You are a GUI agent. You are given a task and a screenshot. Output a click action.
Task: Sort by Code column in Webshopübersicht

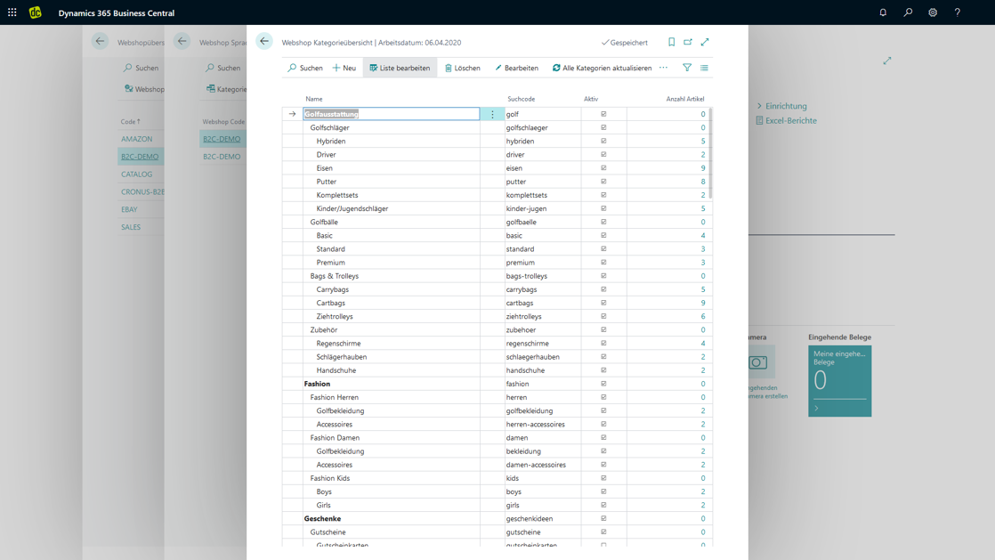click(130, 121)
